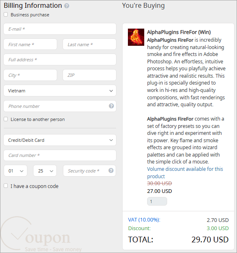Click the Discount label
Screen dimensions: 237x253
[x=139, y=228]
